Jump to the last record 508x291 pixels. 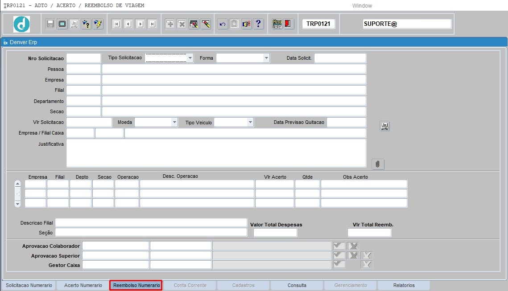point(152,24)
